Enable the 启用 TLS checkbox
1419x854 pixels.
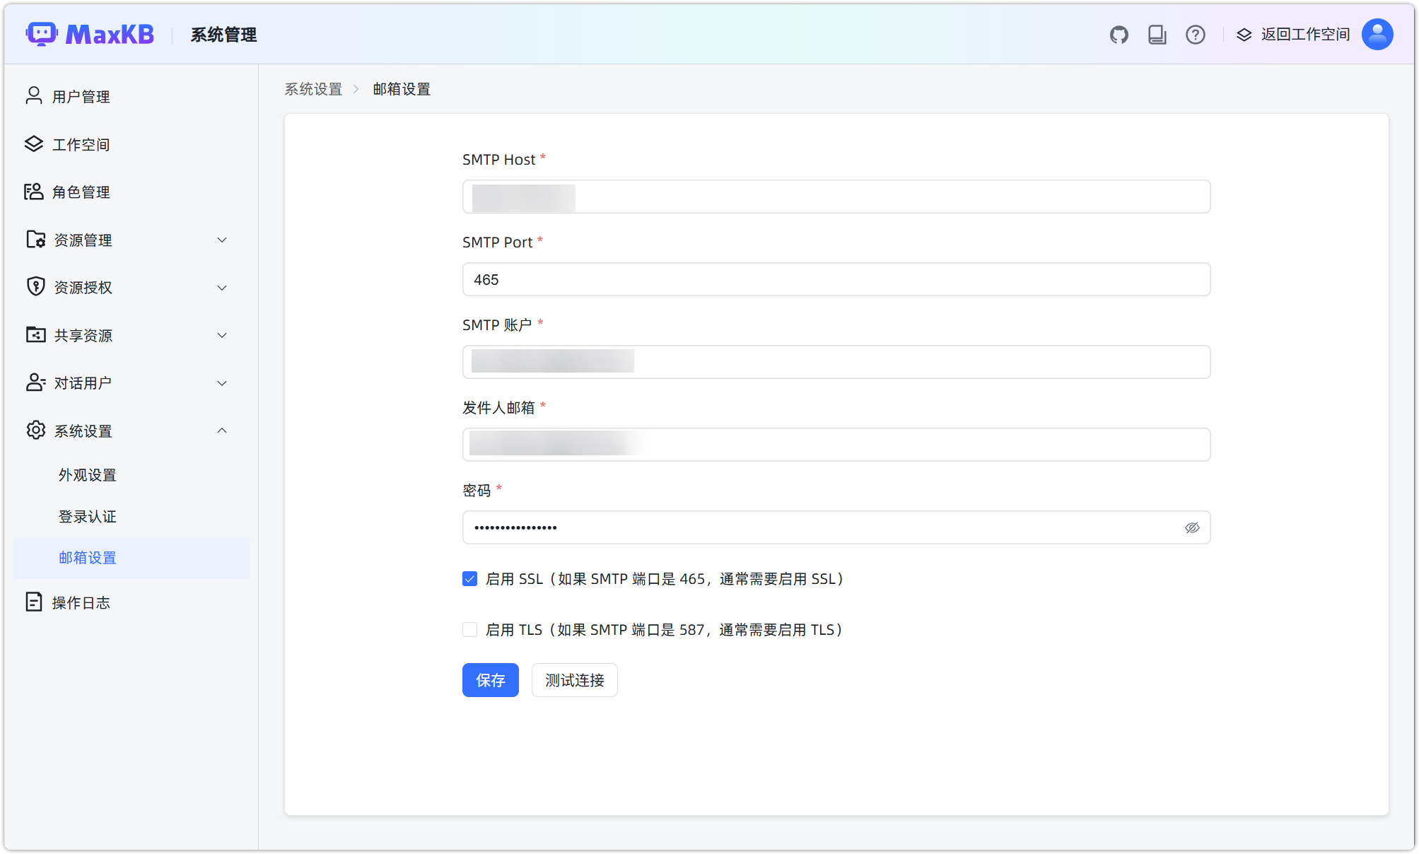tap(469, 629)
